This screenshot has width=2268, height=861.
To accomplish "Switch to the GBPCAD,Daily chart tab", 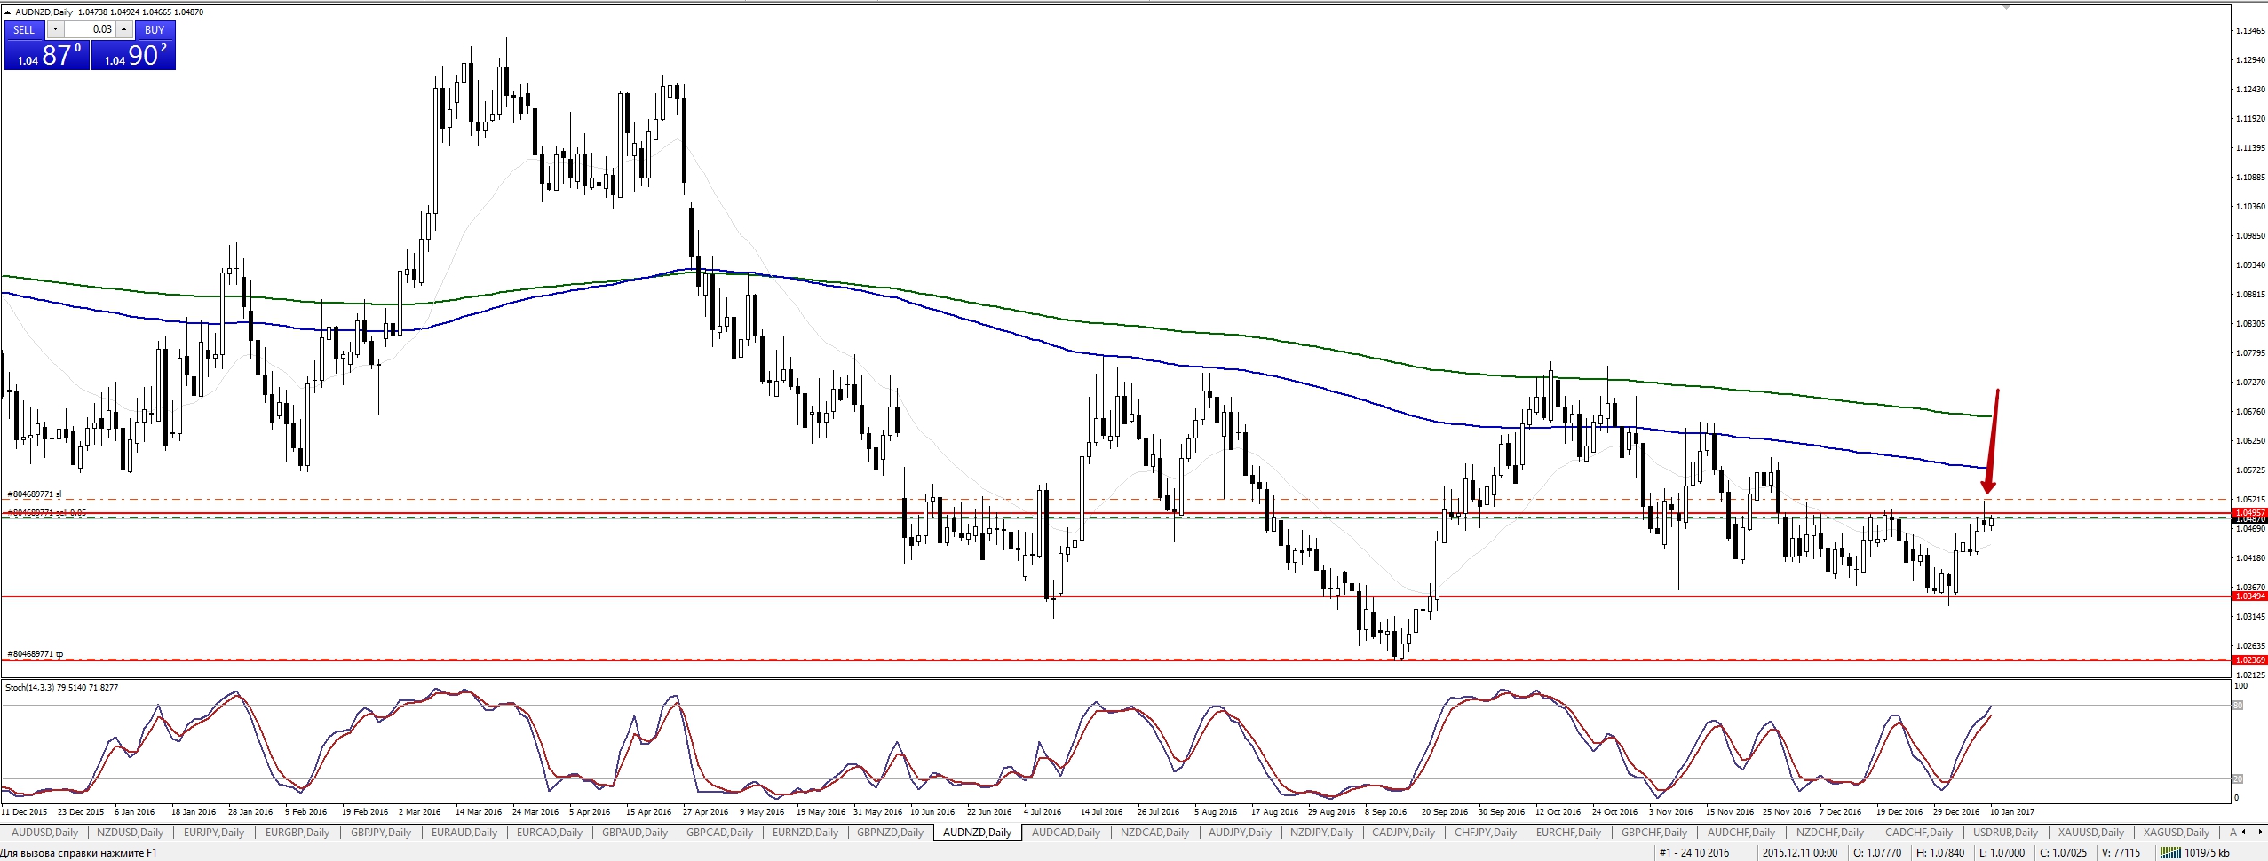I will coord(720,833).
